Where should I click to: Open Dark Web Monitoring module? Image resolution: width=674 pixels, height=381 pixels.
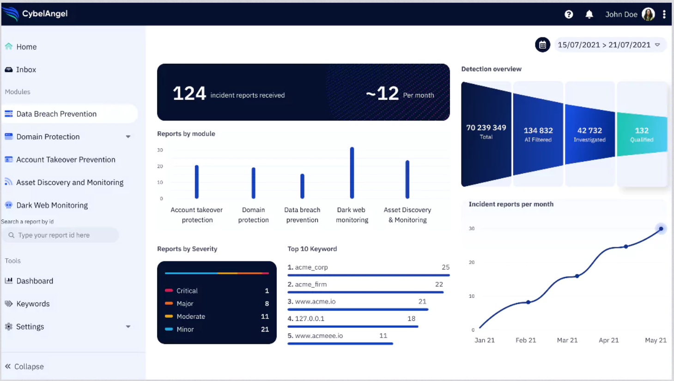(52, 205)
